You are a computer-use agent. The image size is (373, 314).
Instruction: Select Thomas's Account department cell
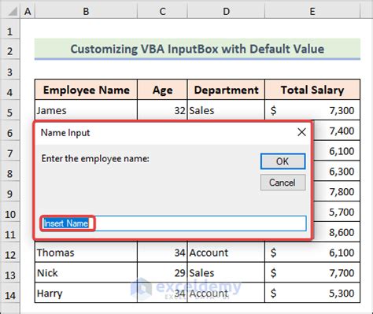click(226, 253)
